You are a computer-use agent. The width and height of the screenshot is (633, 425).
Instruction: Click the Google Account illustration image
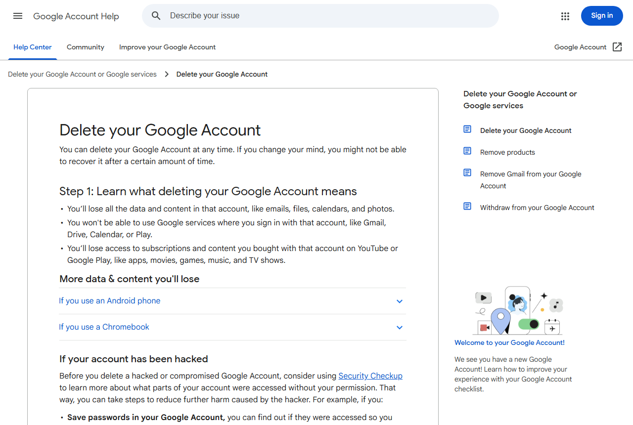[518, 310]
